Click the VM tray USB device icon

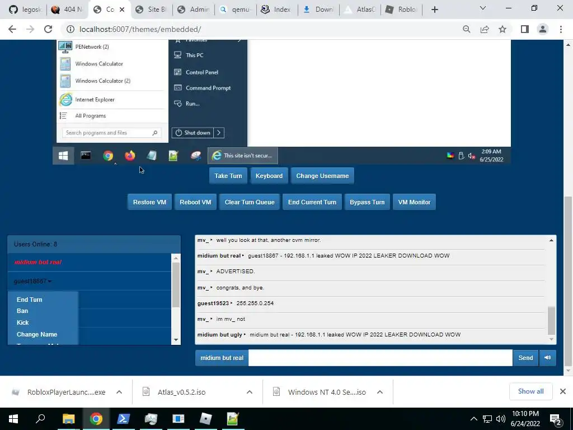pos(461,156)
